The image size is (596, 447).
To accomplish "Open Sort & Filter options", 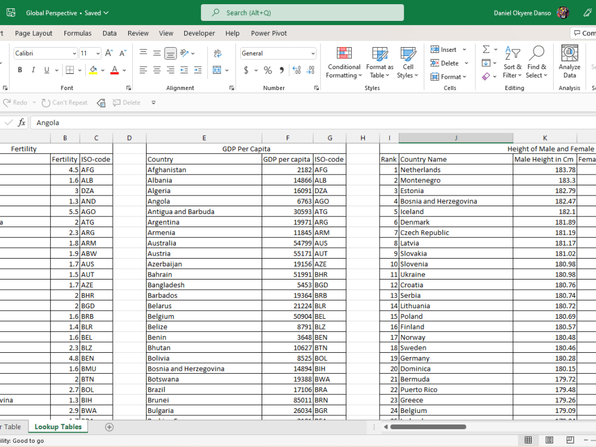I will [x=512, y=66].
